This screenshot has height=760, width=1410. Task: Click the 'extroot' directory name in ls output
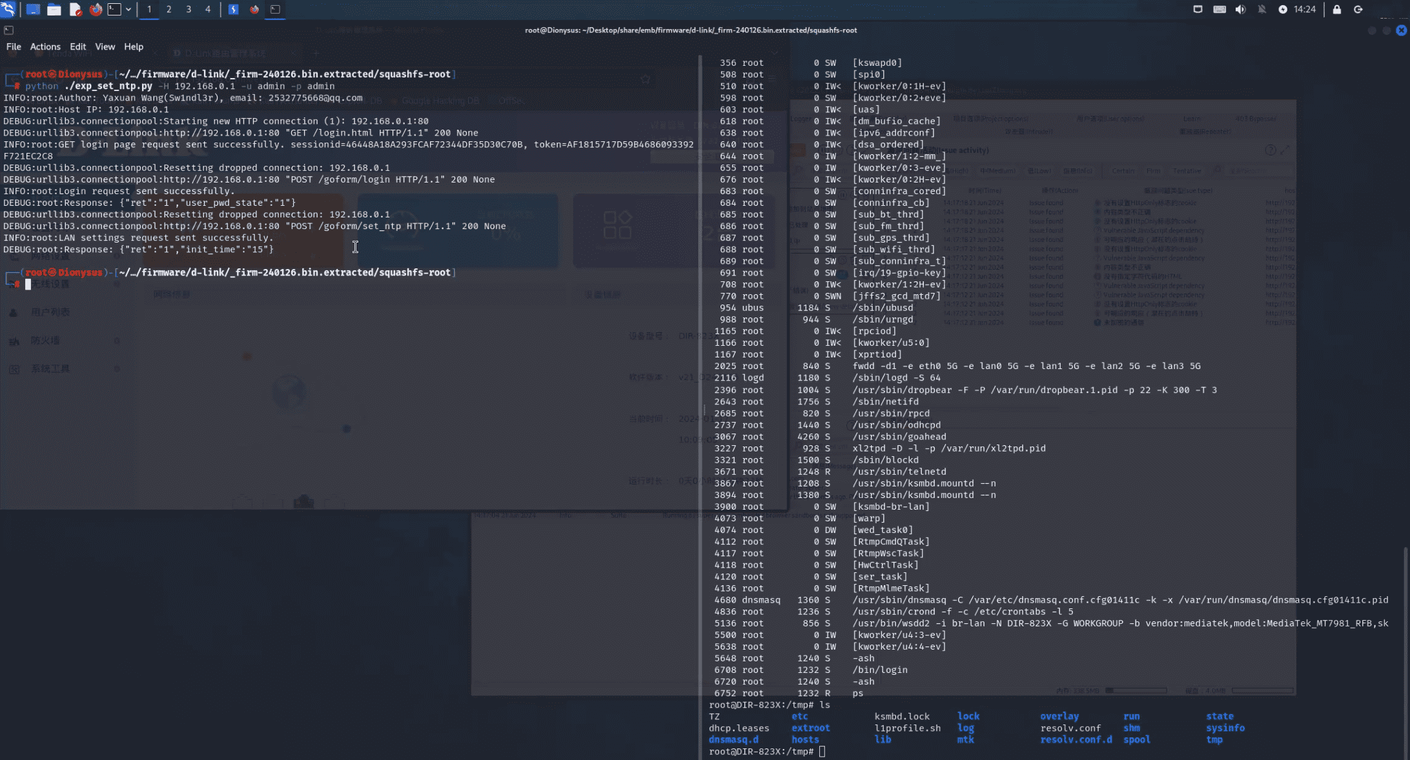811,728
